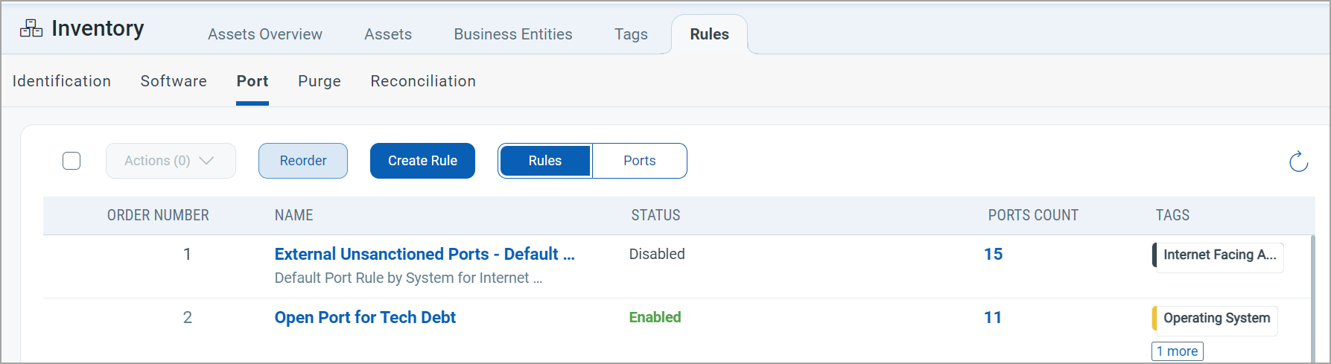The width and height of the screenshot is (1331, 364).
Task: Expand the '1 more' tags link
Action: click(x=1177, y=351)
